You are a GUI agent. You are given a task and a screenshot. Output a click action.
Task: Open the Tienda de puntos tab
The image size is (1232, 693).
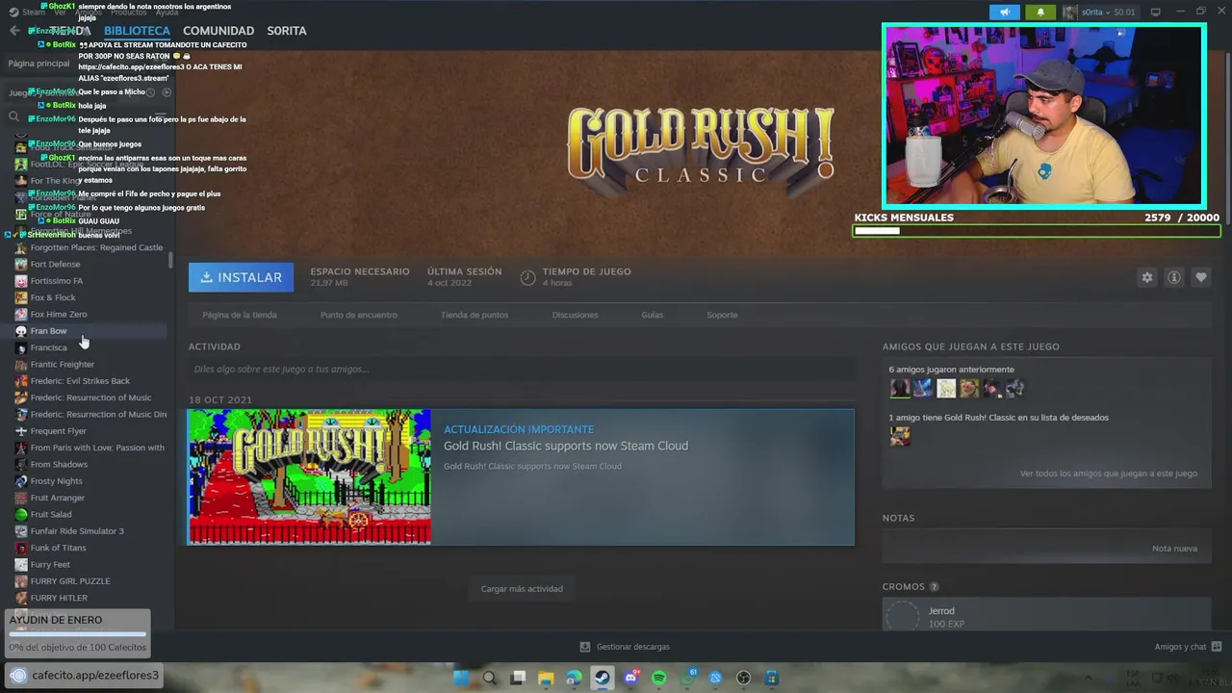475,315
